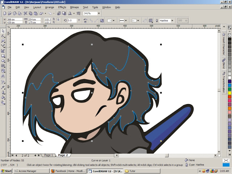The width and height of the screenshot is (232, 174).
Task: Open the zoom level dropdown showing 341%
Action: [99, 13]
